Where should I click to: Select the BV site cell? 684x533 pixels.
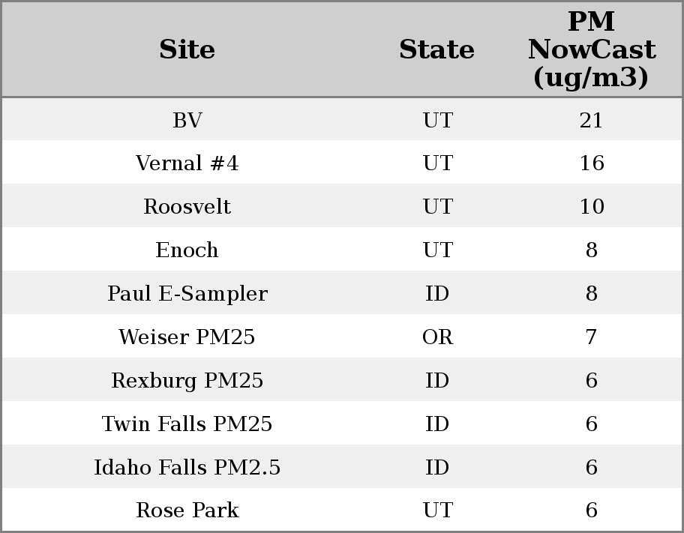[187, 120]
